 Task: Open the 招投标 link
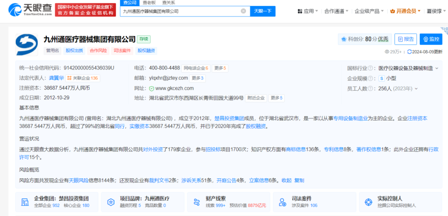click(213, 149)
